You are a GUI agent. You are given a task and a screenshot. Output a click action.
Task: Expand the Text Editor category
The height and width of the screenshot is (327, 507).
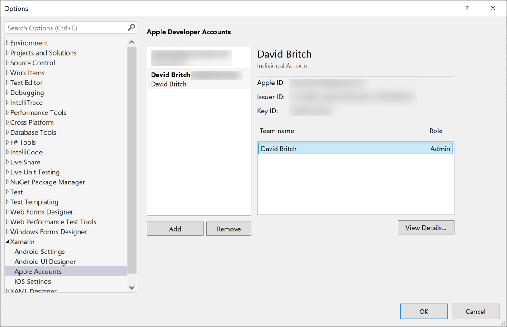[x=7, y=82]
